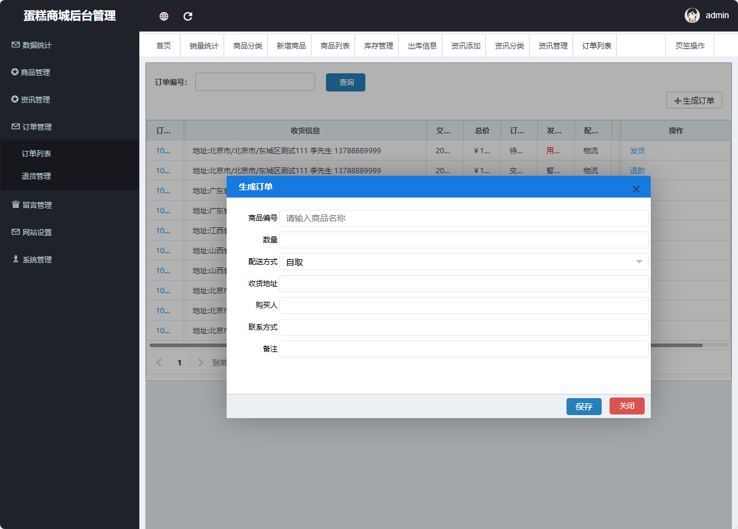Click the 收货地址 text field

click(464, 284)
